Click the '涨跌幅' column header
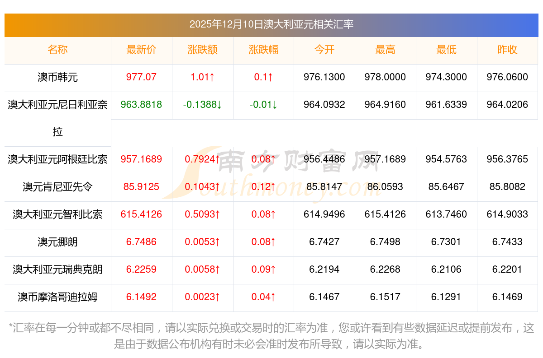Image resolution: width=543 pixels, height=358 pixels. [263, 50]
